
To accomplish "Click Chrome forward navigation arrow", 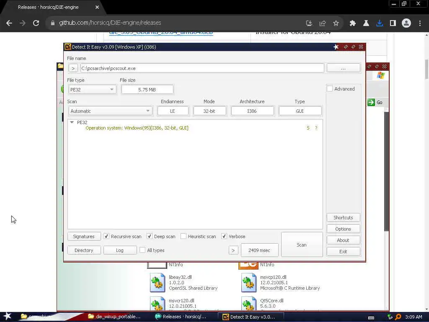I will click(x=23, y=23).
